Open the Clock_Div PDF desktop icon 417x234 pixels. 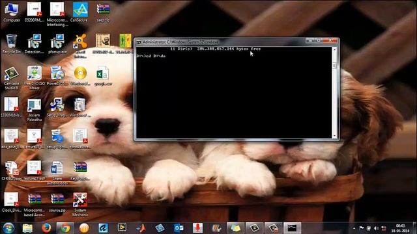12,202
